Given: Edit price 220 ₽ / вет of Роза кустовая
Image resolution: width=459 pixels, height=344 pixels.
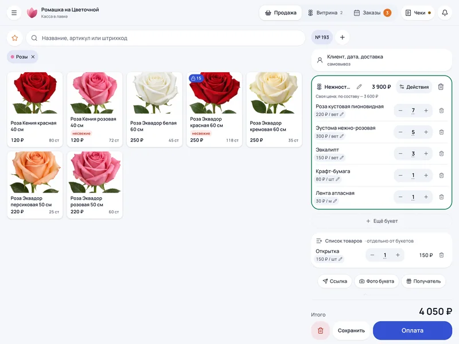Looking at the screenshot, I should pos(330,114).
